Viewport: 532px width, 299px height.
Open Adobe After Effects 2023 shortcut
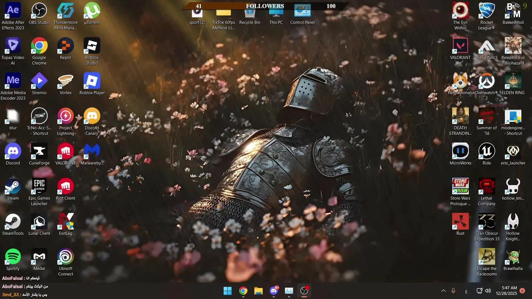point(13,16)
